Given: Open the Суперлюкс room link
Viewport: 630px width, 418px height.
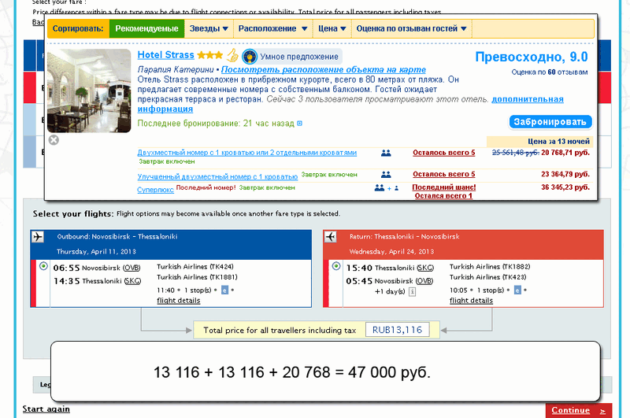Looking at the screenshot, I should (155, 190).
